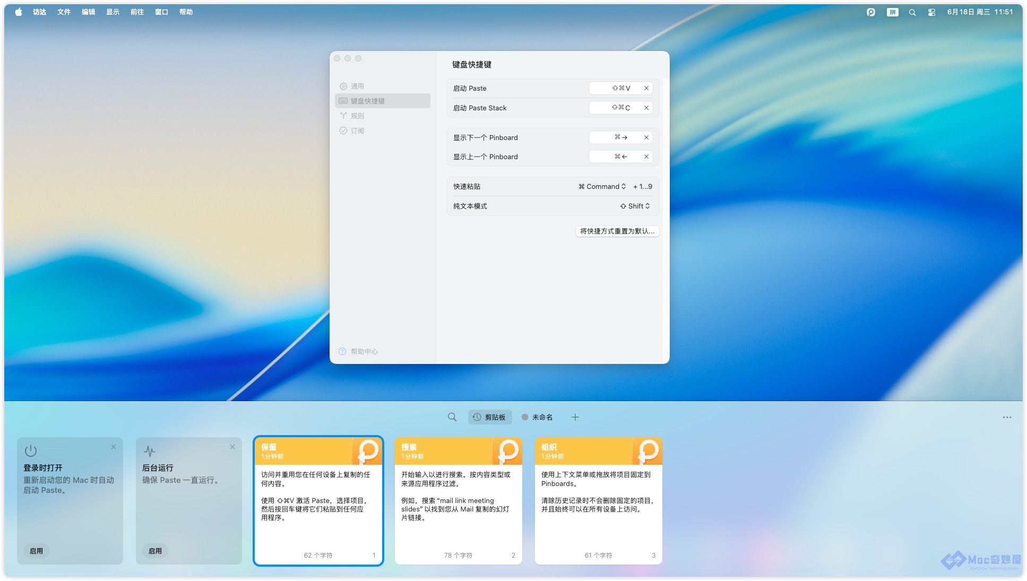Open the input method icon in menu bar
This screenshot has height=581, width=1027.
[x=892, y=12]
